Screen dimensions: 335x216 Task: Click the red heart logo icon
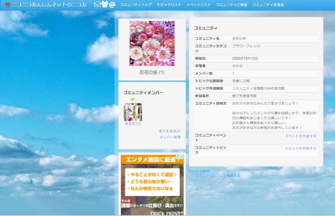click(8, 4)
